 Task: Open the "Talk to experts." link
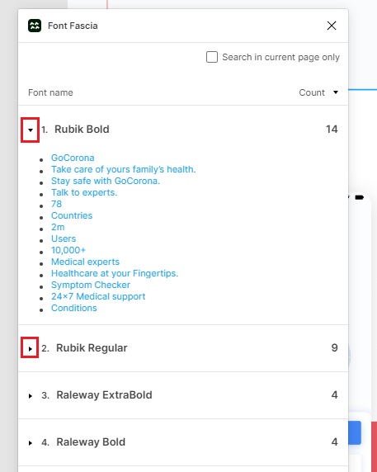pos(84,192)
